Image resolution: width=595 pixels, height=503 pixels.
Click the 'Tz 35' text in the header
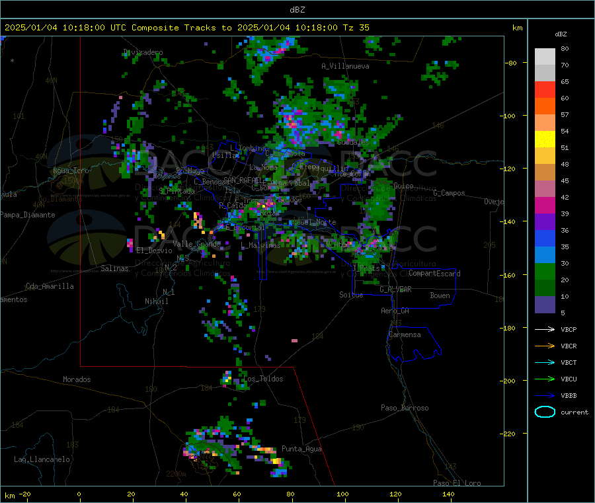pyautogui.click(x=356, y=28)
